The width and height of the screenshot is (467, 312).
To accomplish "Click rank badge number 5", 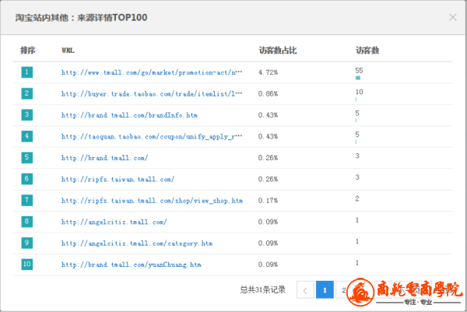I will 26,157.
